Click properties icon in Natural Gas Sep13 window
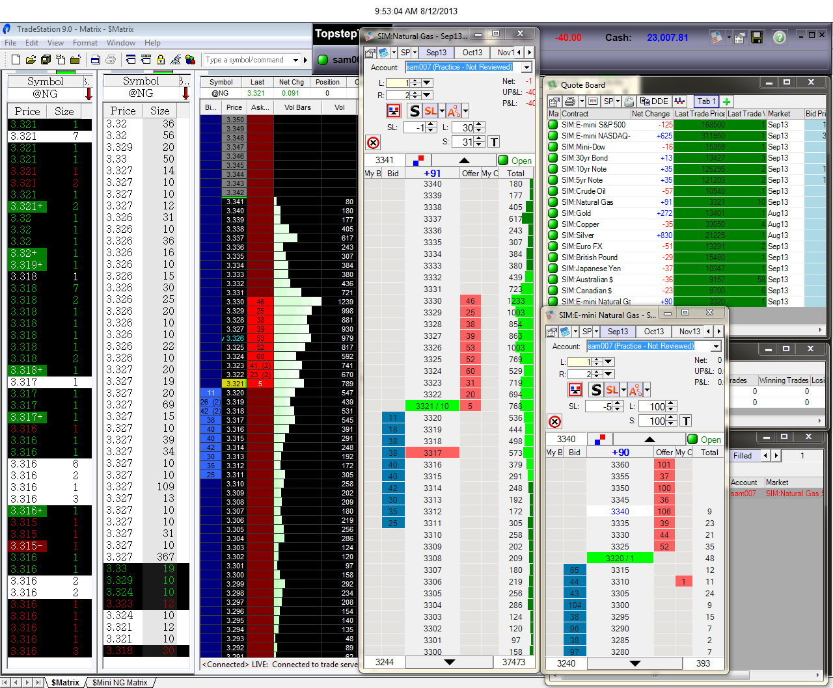Image resolution: width=833 pixels, height=688 pixels. [x=370, y=53]
